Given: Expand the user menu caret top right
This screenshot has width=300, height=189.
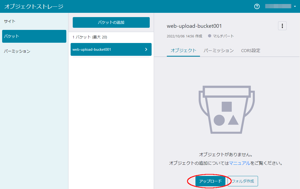Looking at the screenshot, I should [294, 6].
